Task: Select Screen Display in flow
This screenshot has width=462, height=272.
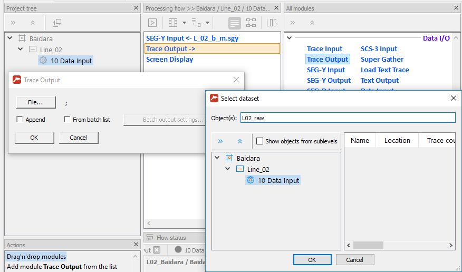Action: (x=169, y=59)
